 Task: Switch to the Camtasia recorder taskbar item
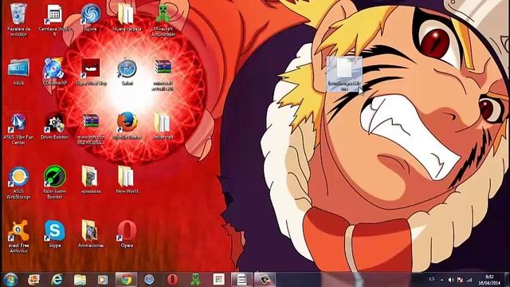(x=241, y=280)
